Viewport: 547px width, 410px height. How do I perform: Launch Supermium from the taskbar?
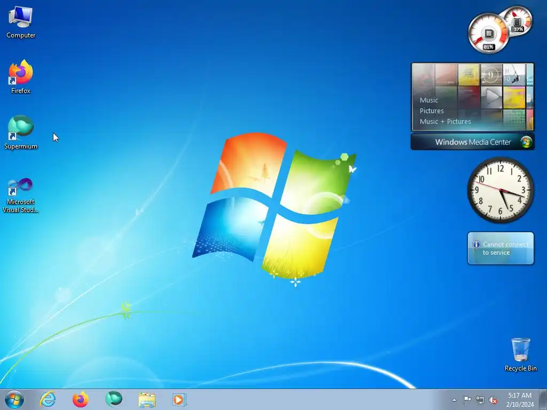114,399
